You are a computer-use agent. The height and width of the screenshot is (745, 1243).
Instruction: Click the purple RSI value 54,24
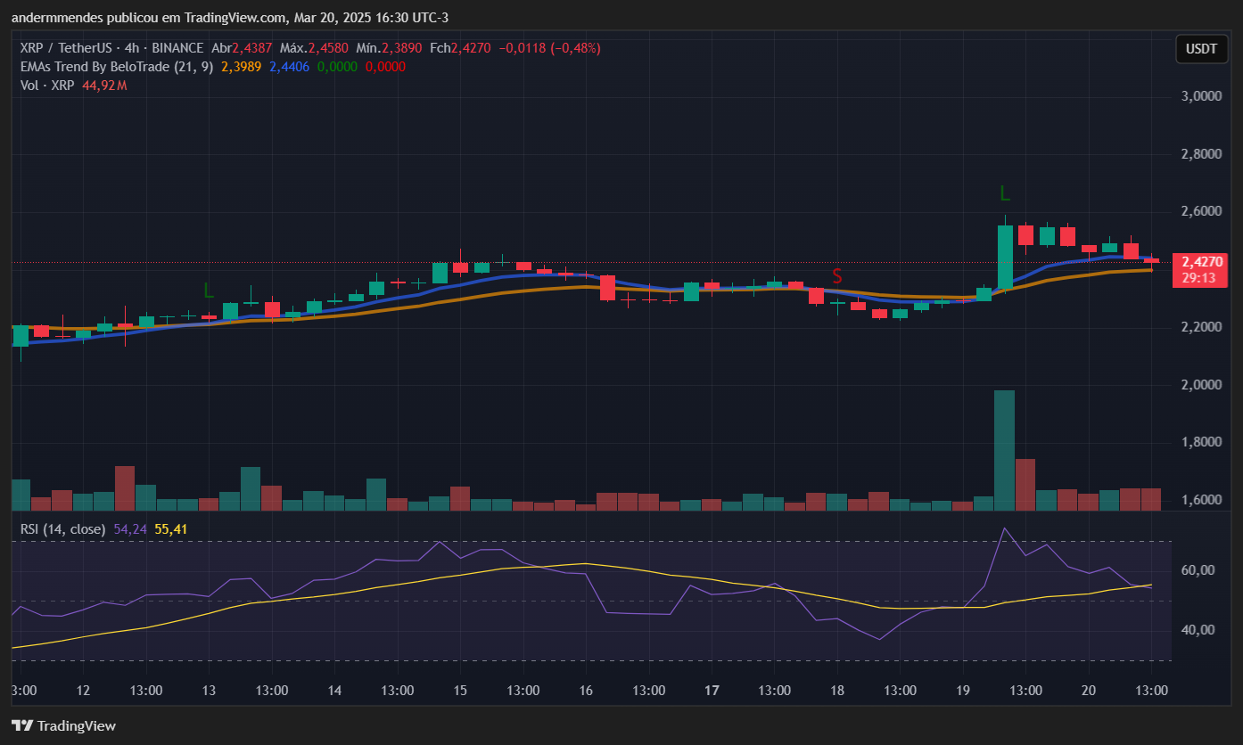pos(130,529)
